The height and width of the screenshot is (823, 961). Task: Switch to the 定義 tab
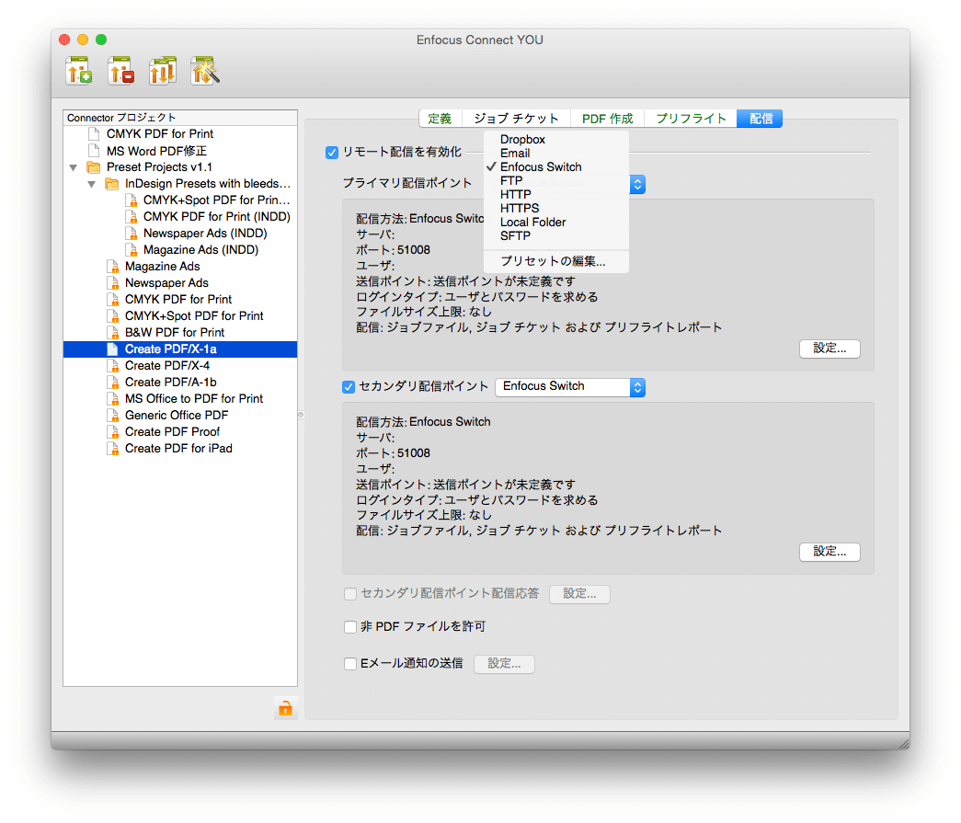[440, 119]
